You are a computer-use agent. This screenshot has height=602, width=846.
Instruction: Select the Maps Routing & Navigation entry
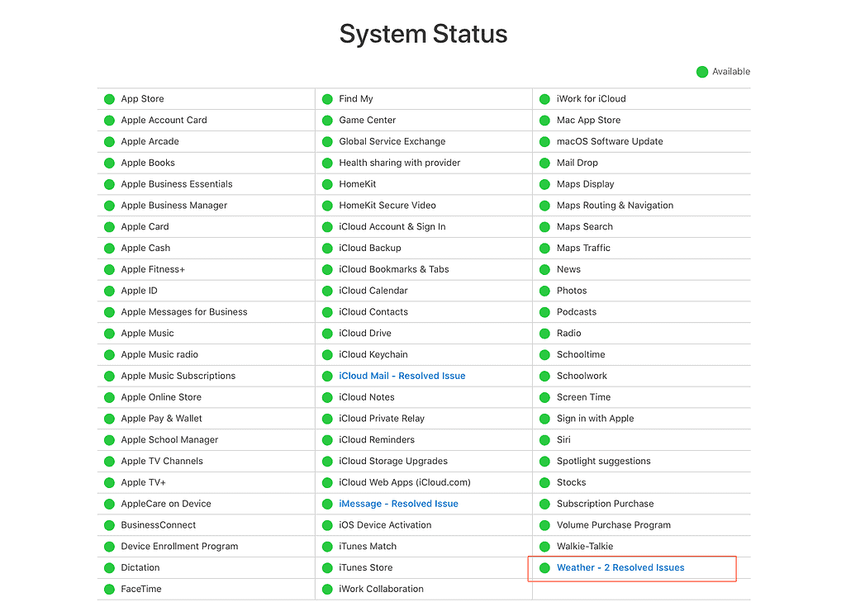(x=615, y=206)
